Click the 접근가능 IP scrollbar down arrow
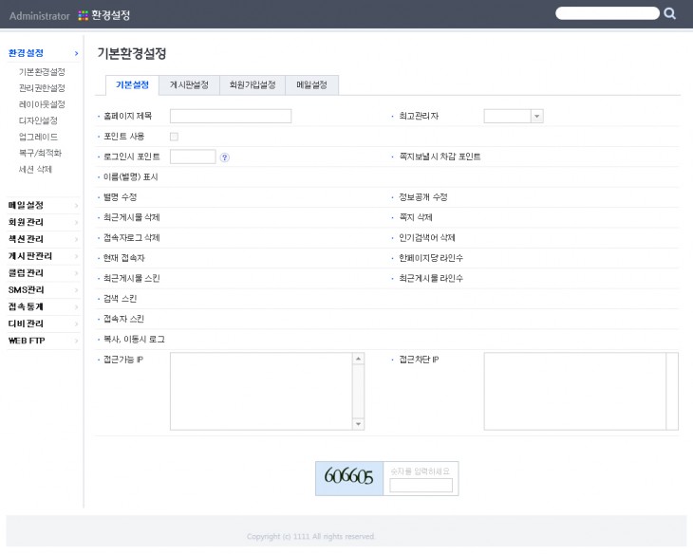This screenshot has height=554, width=693. [x=359, y=424]
